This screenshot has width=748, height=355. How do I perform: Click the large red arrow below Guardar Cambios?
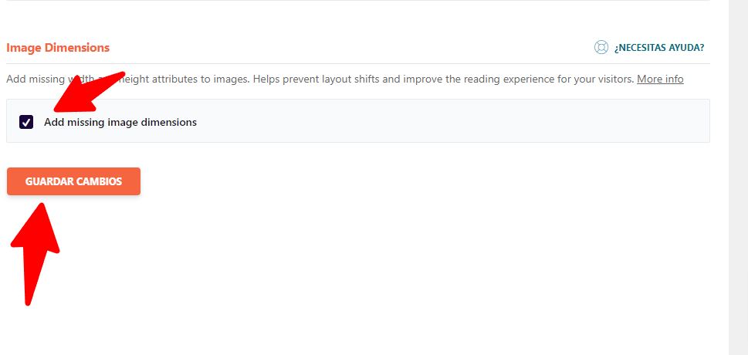click(x=34, y=254)
